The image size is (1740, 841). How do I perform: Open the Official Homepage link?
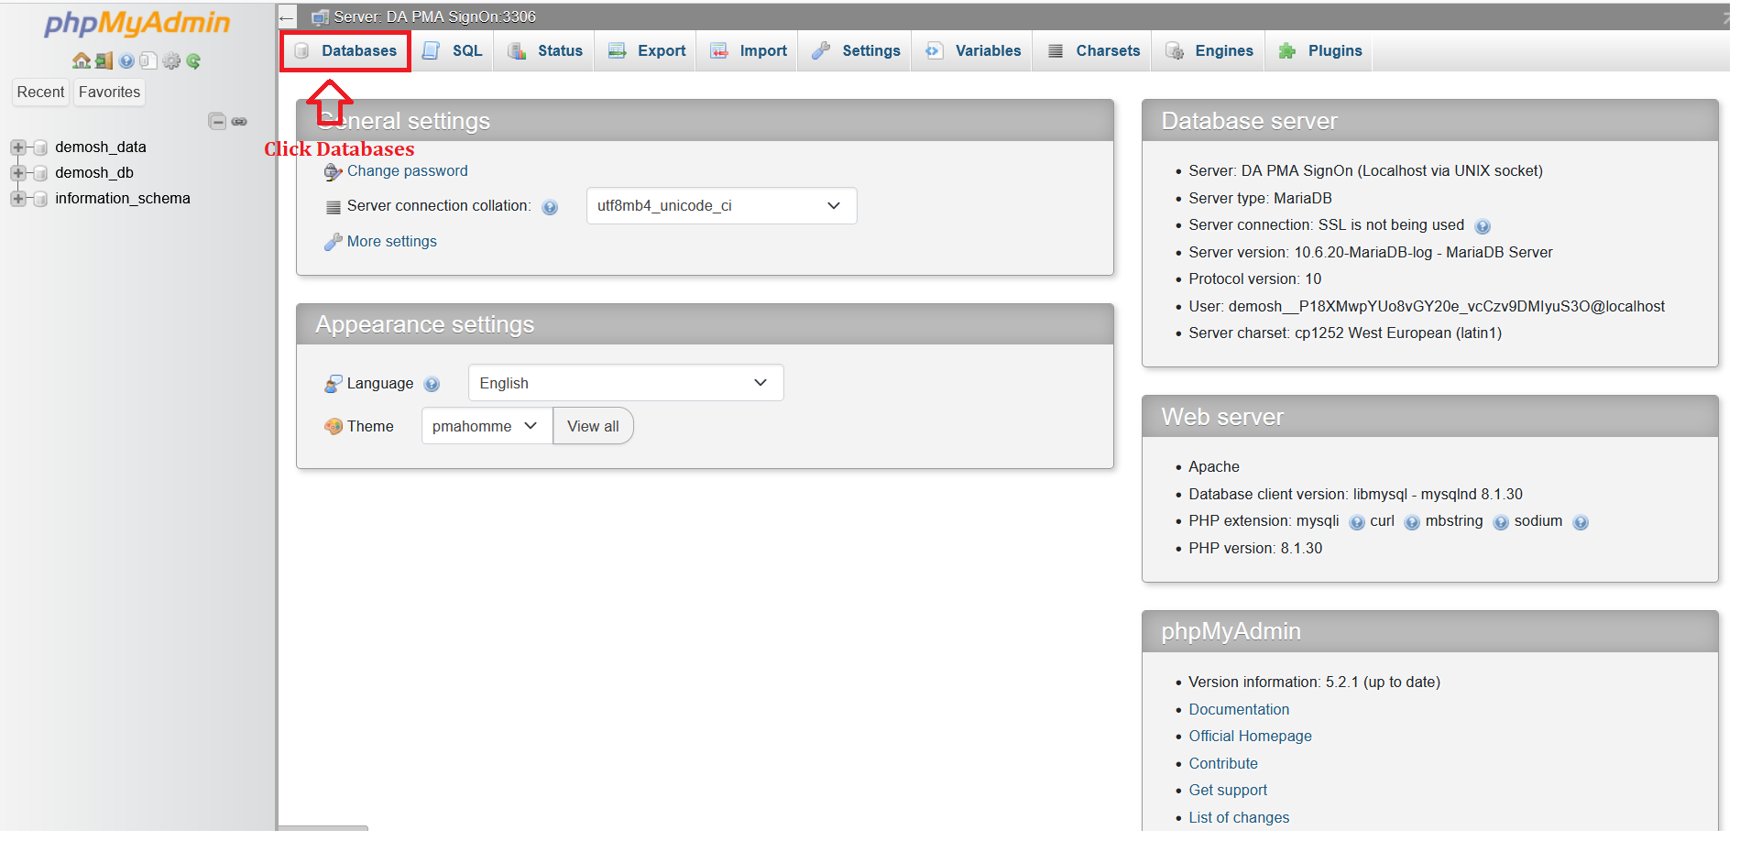click(1250, 737)
